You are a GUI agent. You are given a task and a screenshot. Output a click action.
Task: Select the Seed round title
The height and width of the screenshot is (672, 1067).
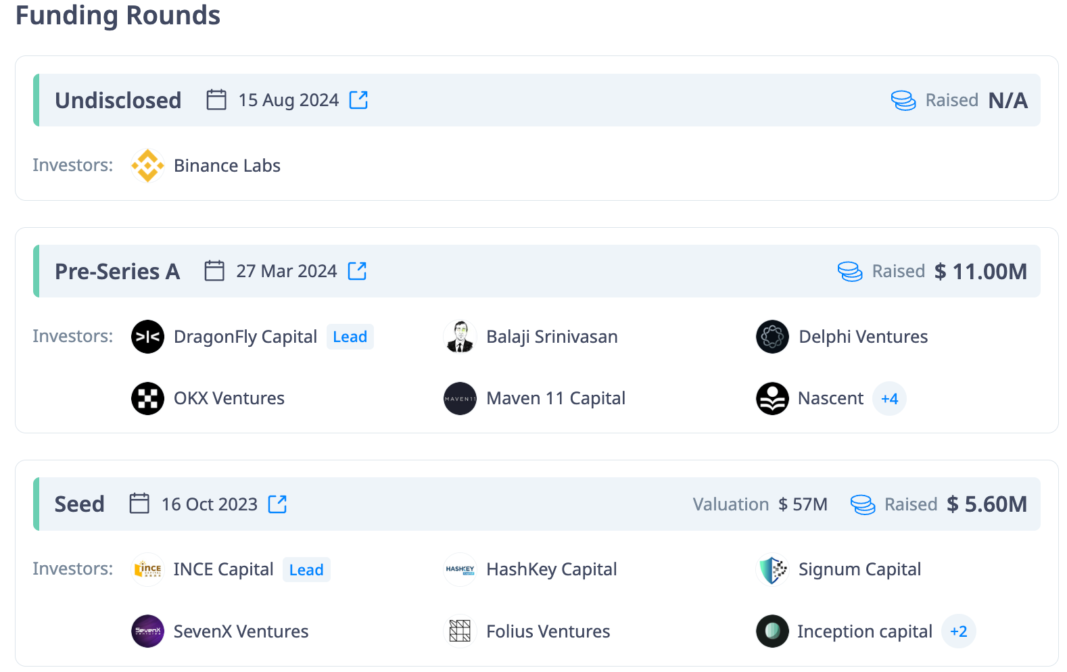(80, 504)
